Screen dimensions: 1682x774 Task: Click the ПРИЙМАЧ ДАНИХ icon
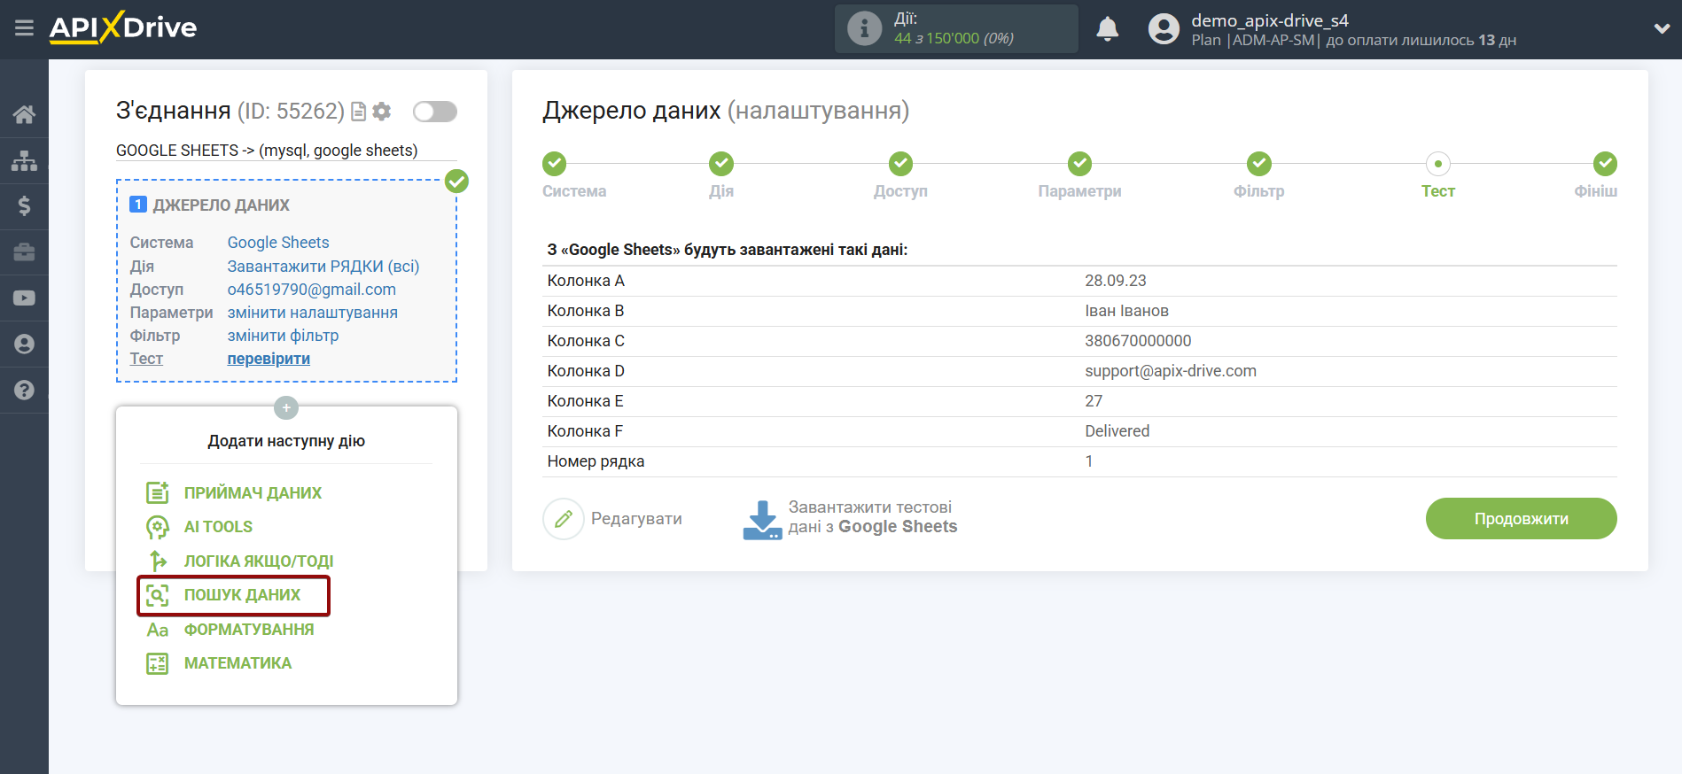158,493
